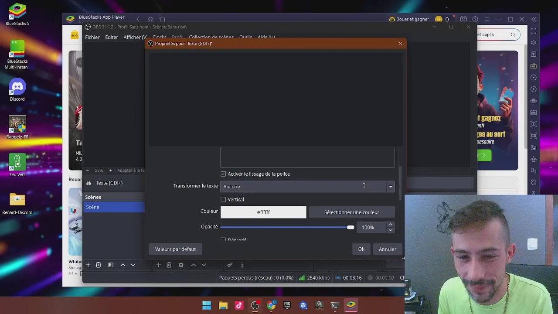Click the Opacité slider handle
This screenshot has width=558, height=314.
(350, 227)
